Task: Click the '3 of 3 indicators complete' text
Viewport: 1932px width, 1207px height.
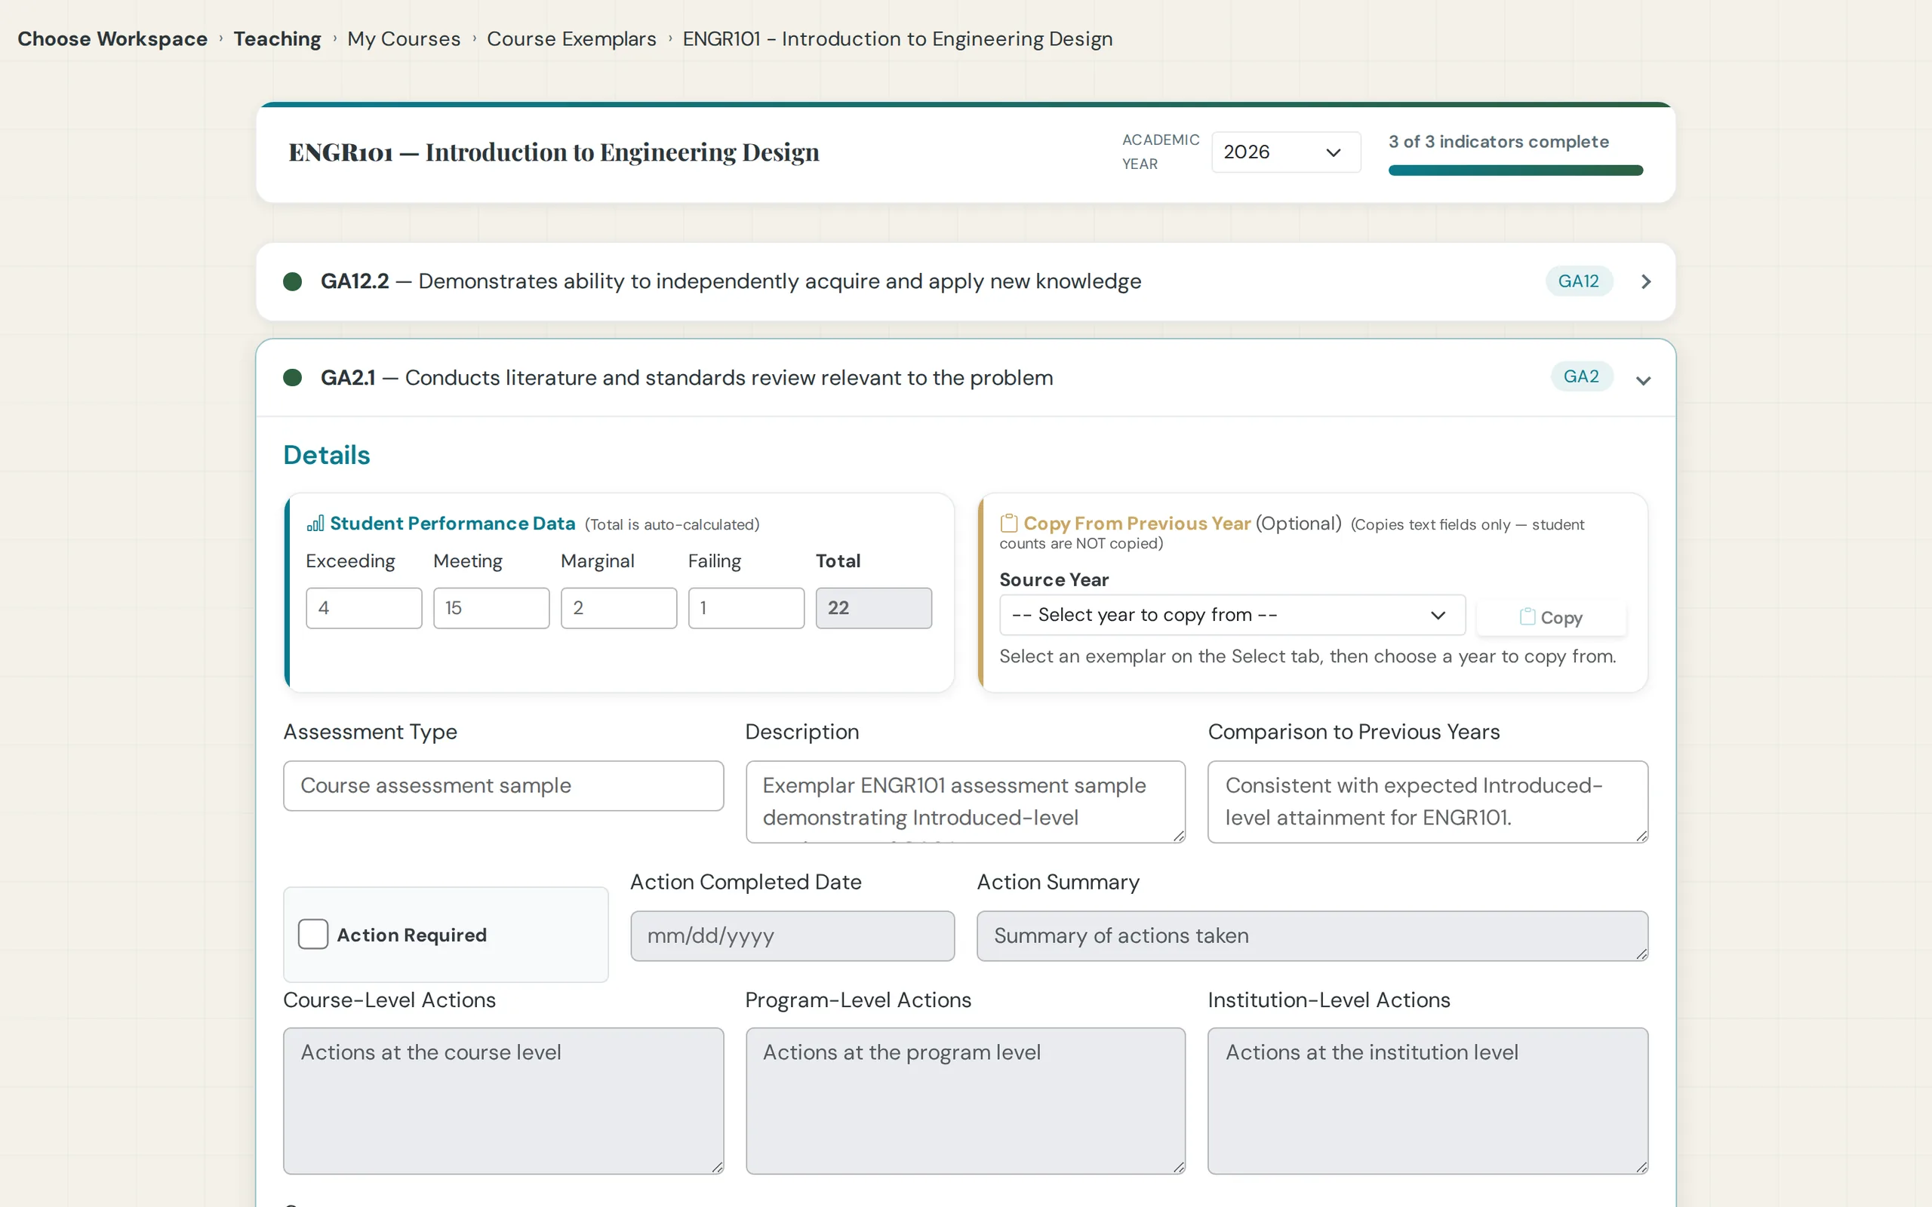Action: pos(1499,141)
